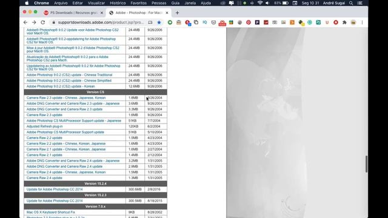Click the green circle extension icon

(x=170, y=22)
